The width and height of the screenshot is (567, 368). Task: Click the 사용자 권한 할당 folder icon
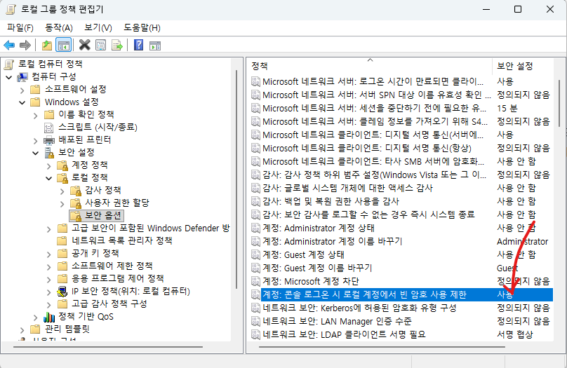click(x=76, y=203)
